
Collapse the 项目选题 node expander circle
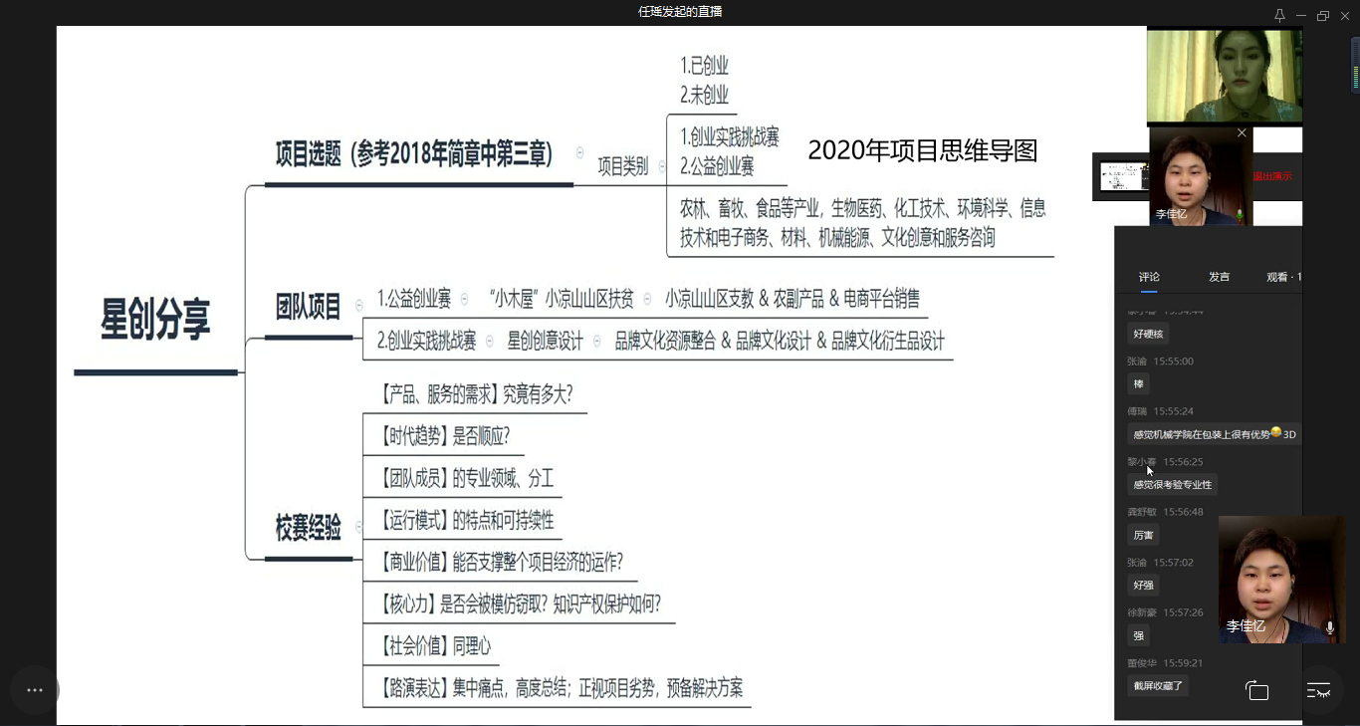pos(580,152)
